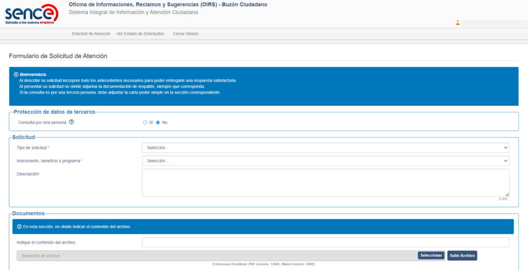Open Solicitud de Atención menu item
528x270 pixels.
(x=91, y=33)
